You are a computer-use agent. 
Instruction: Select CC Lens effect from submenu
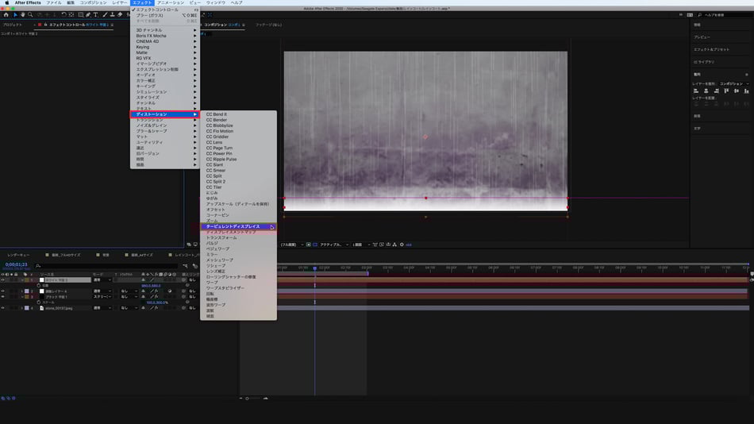click(215, 142)
